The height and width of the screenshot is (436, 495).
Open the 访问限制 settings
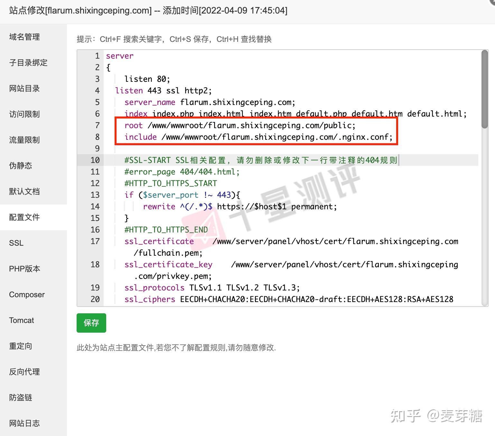point(24,114)
